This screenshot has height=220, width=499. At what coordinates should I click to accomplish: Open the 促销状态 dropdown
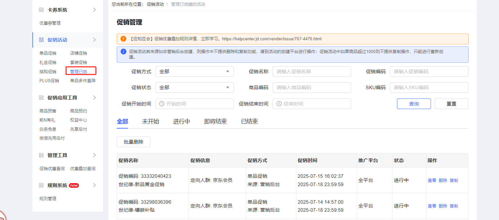coord(194,87)
